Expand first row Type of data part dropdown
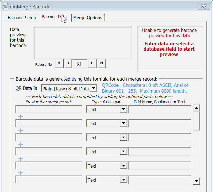The height and width of the screenshot is (192, 213). point(123,109)
